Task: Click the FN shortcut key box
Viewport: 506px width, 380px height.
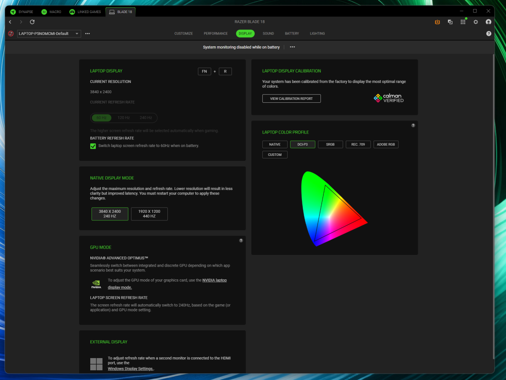Action: pos(204,72)
